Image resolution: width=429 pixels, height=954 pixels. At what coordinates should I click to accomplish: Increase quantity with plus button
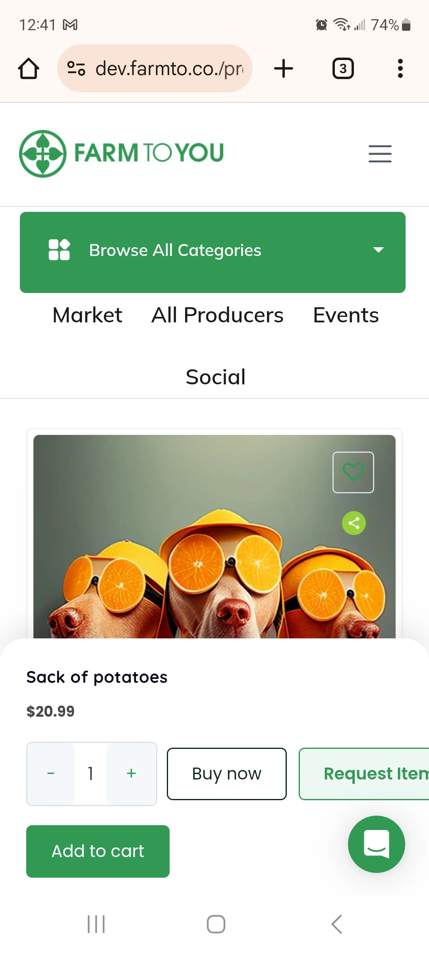[x=131, y=774]
